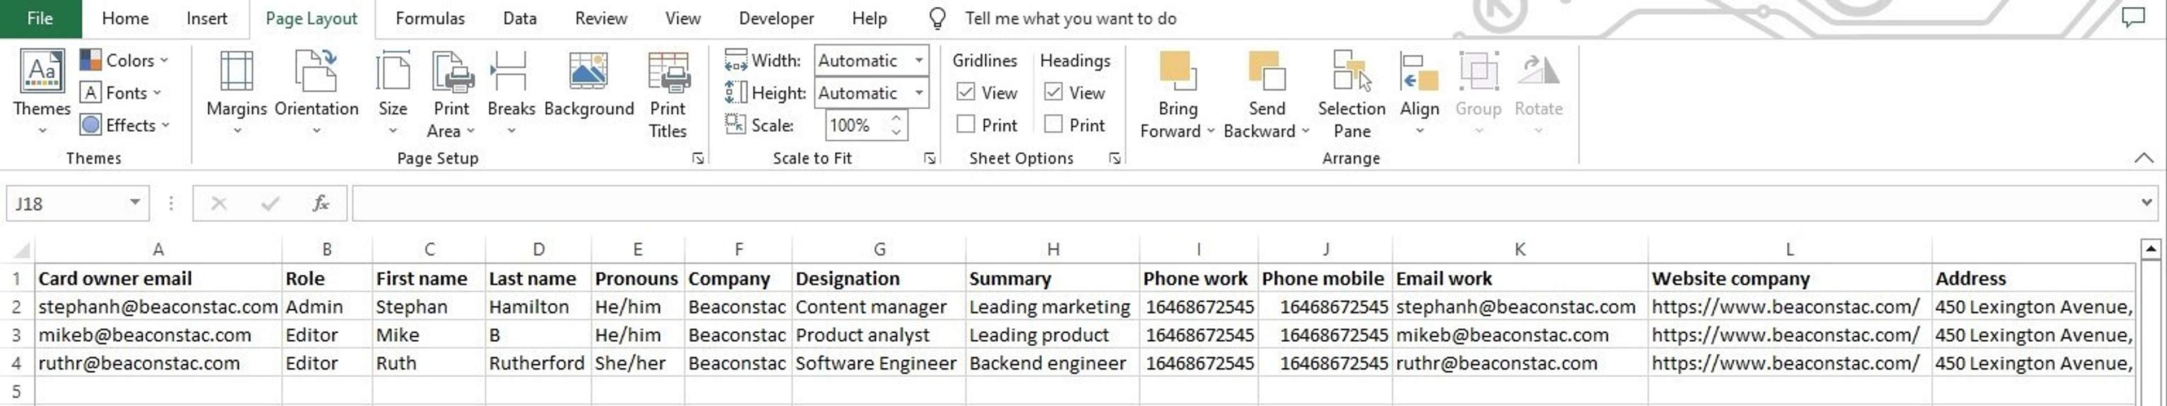Viewport: 2167px width, 406px height.
Task: Choose page Orientation
Action: point(316,92)
